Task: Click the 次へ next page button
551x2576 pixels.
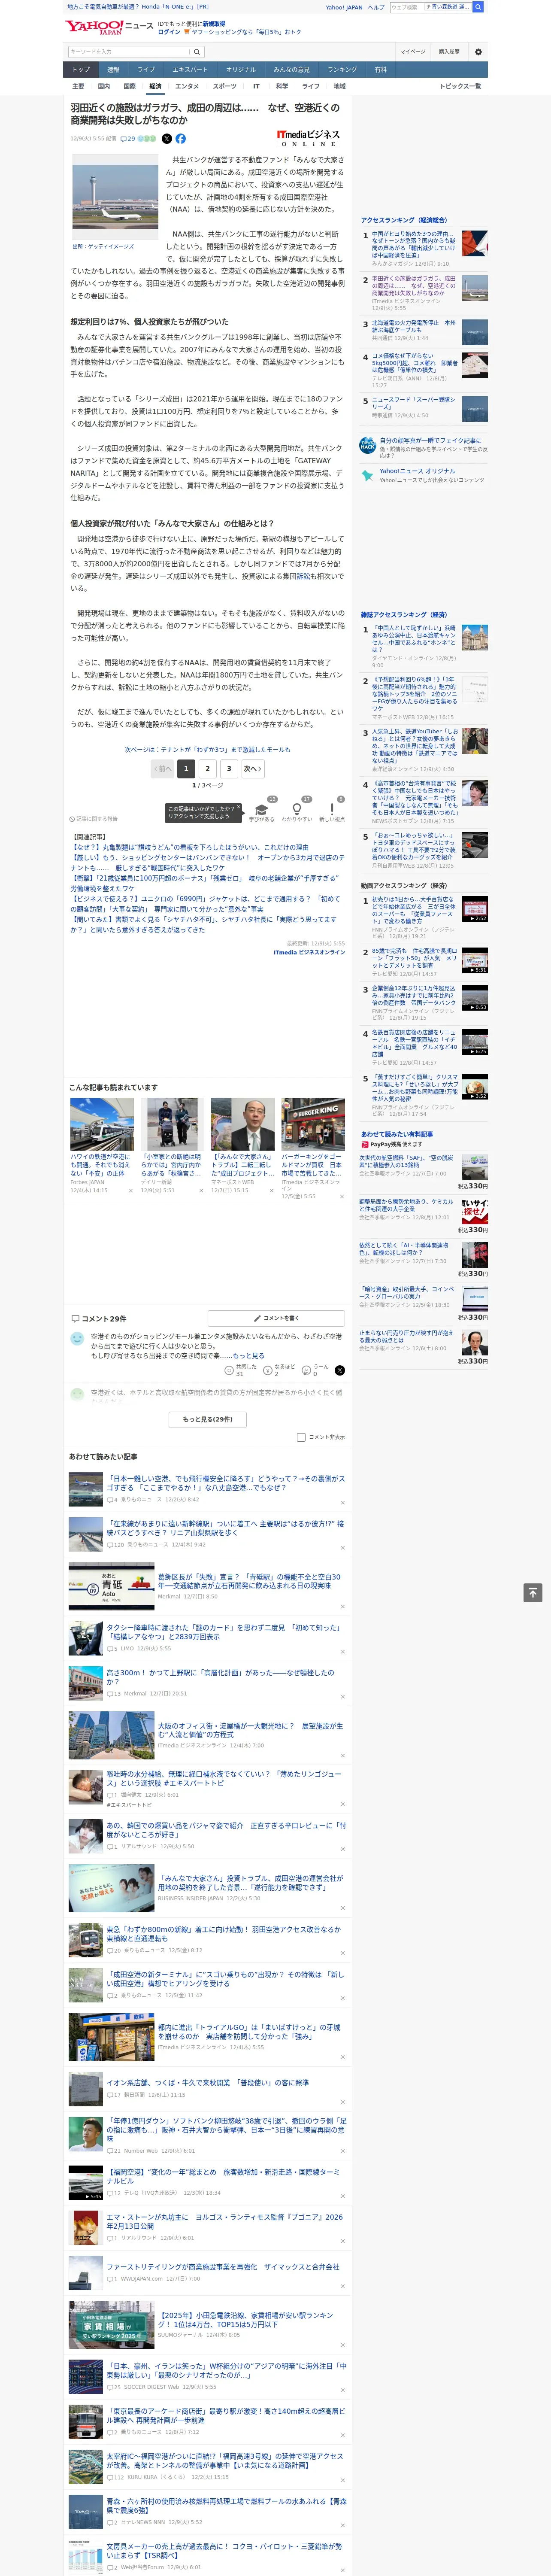Action: click(x=253, y=769)
